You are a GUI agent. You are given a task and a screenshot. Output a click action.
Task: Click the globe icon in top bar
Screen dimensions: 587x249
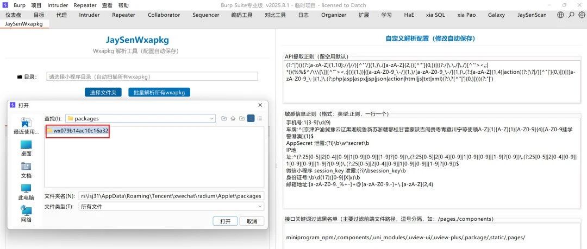tap(560, 15)
